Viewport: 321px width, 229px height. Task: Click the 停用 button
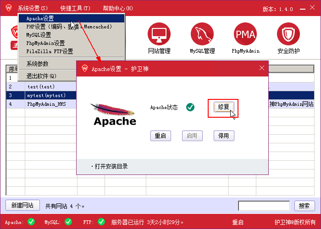click(224, 136)
